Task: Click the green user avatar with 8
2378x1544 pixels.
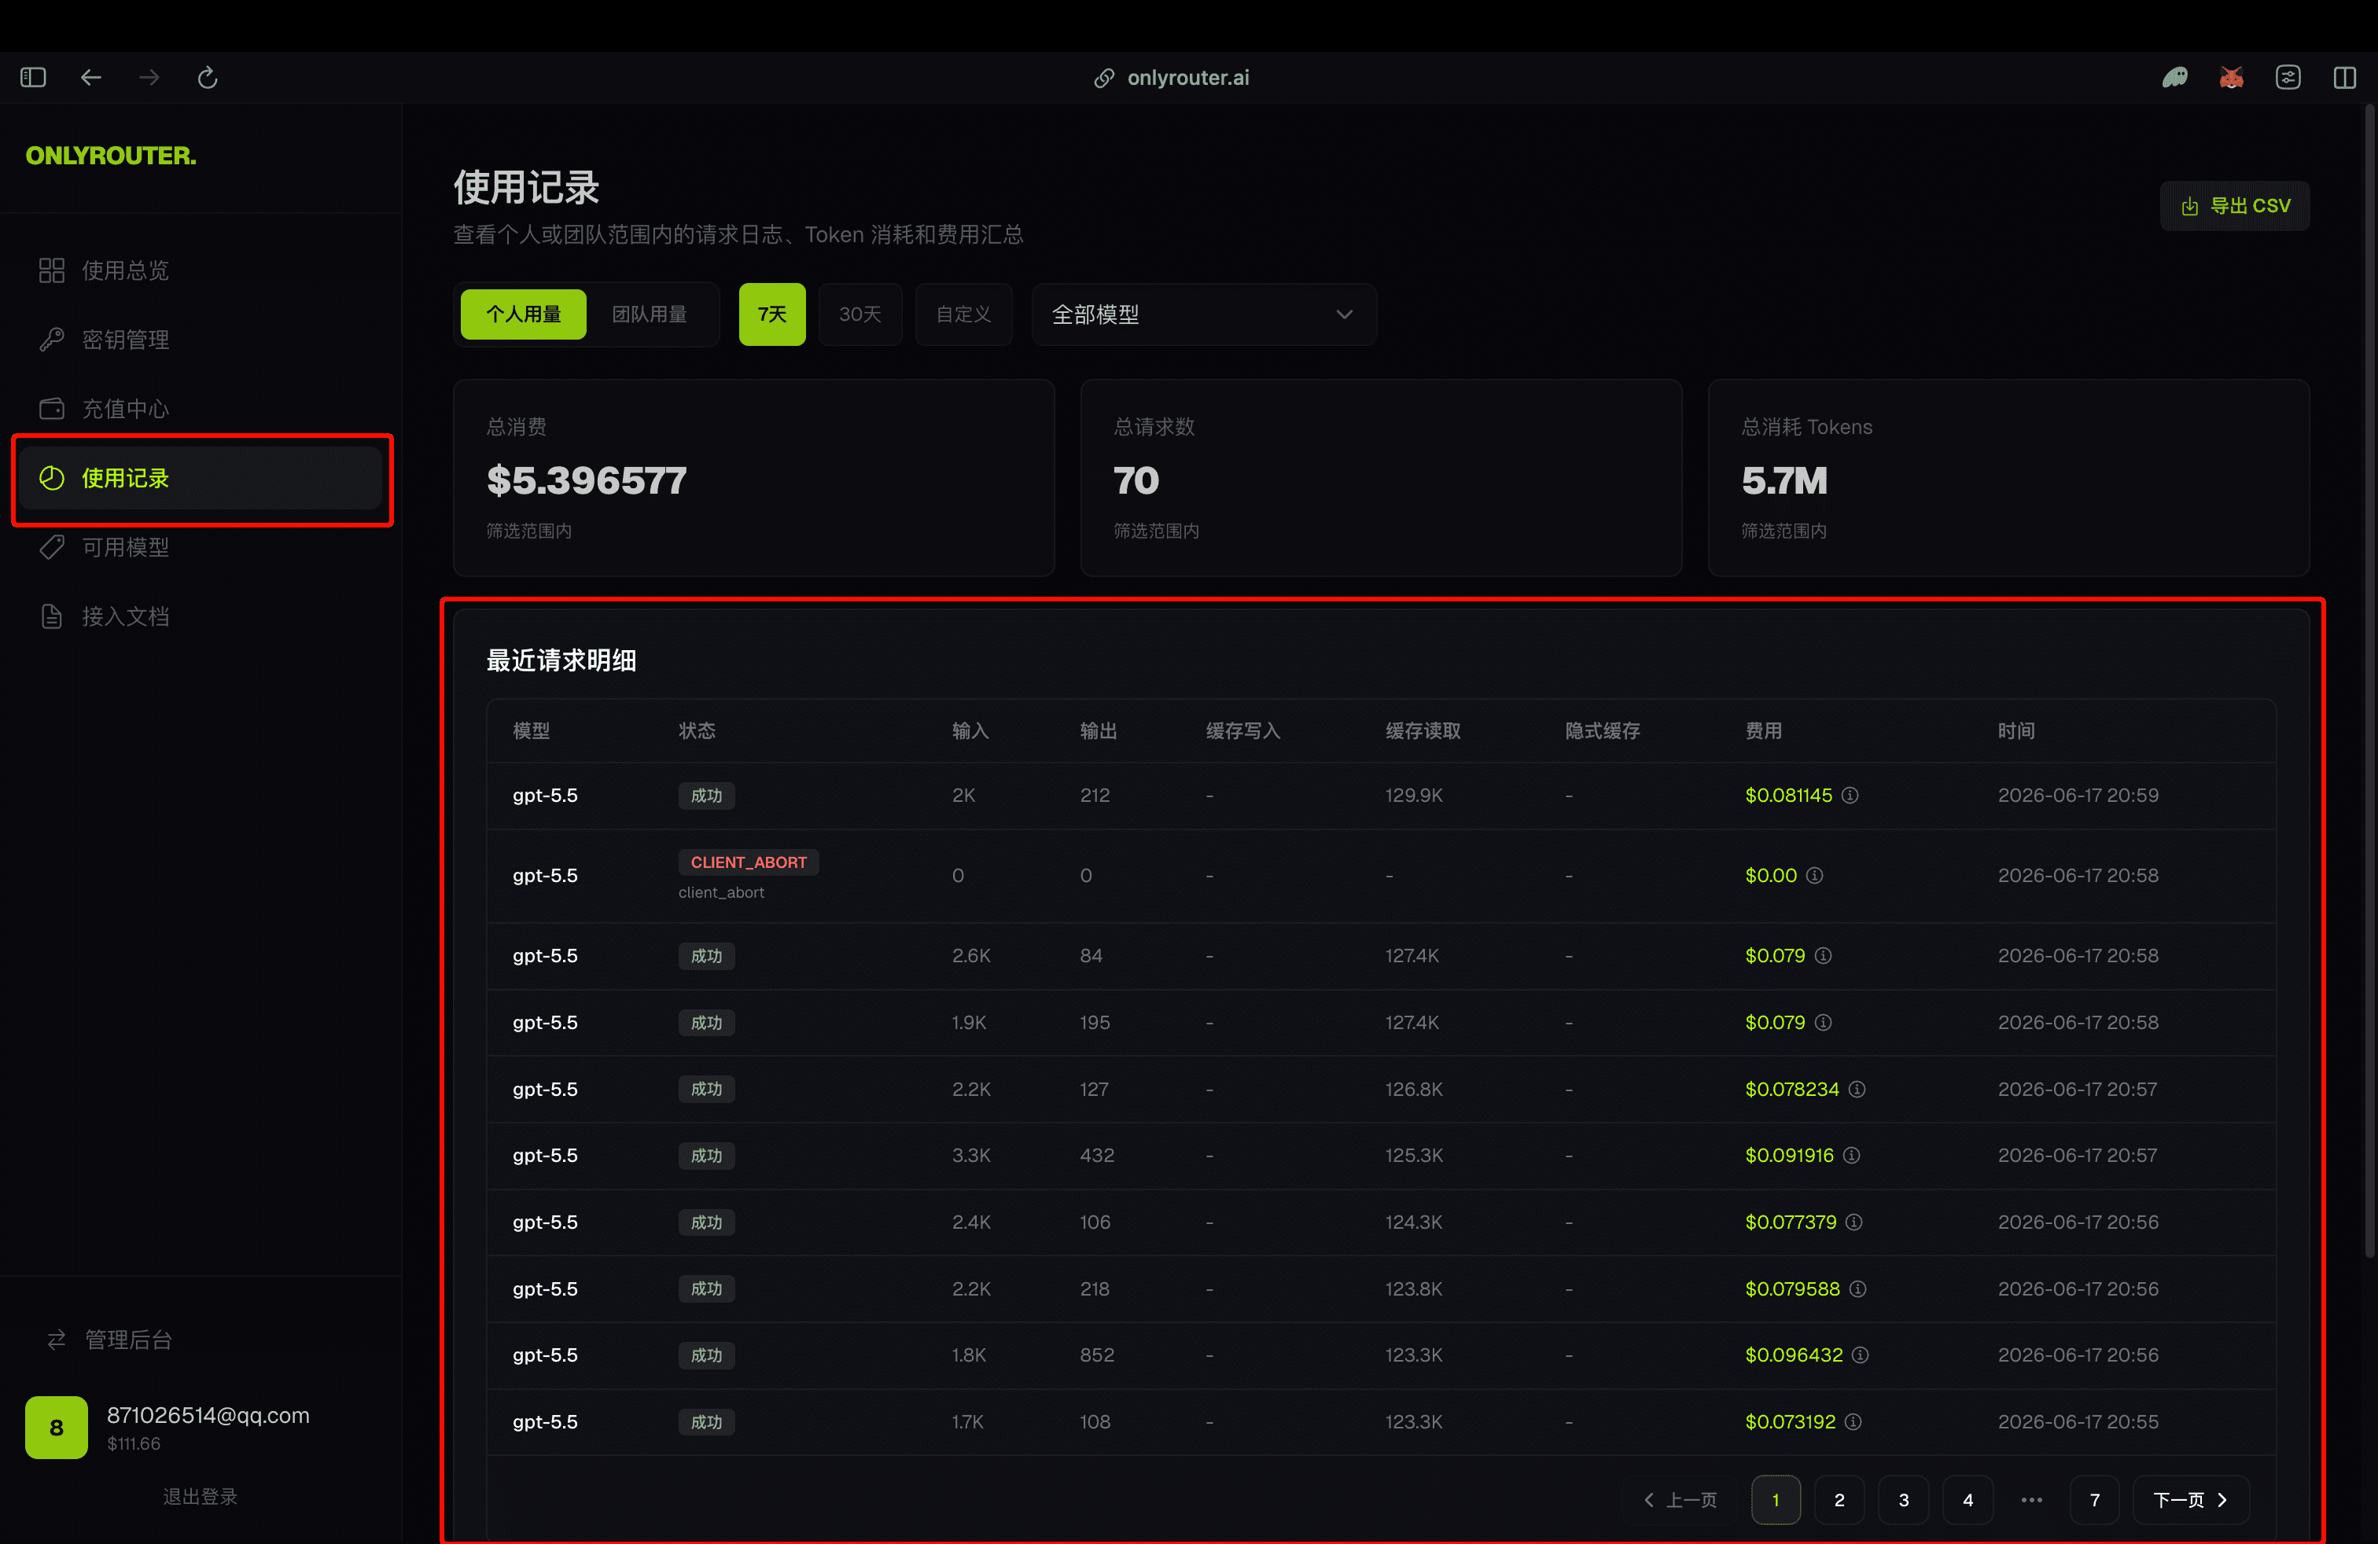Action: point(56,1427)
